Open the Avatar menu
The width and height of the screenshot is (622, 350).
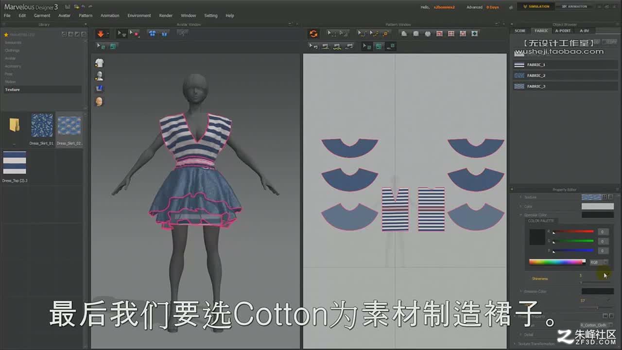[64, 16]
